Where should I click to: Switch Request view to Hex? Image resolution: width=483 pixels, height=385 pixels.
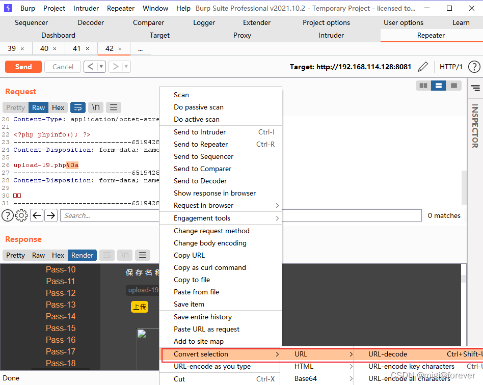(x=58, y=107)
